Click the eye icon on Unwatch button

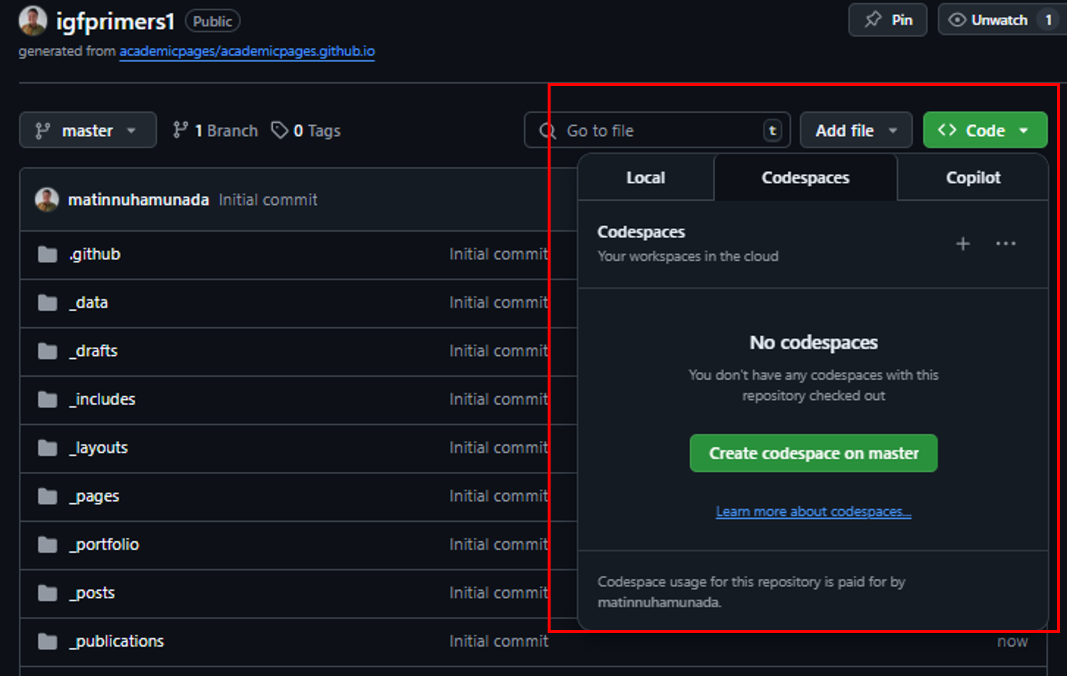point(957,20)
